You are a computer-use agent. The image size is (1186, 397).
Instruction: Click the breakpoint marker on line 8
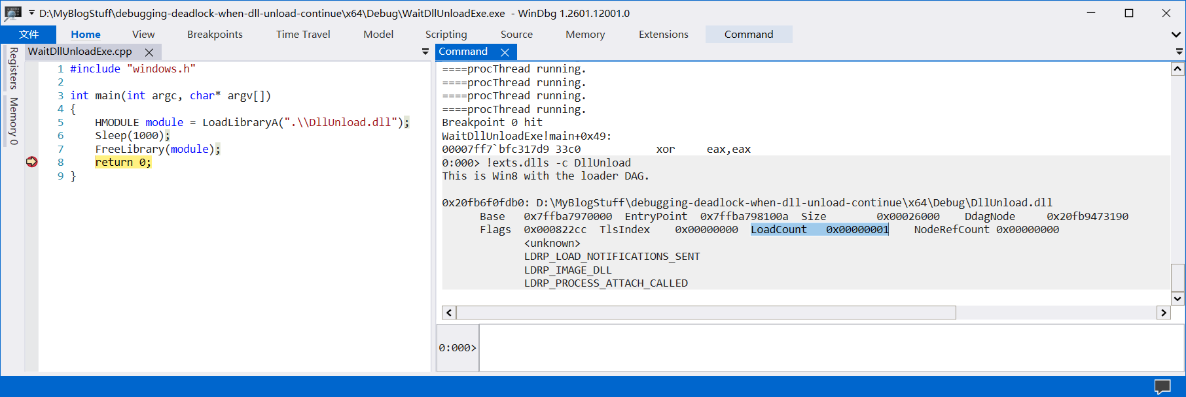pyautogui.click(x=31, y=162)
